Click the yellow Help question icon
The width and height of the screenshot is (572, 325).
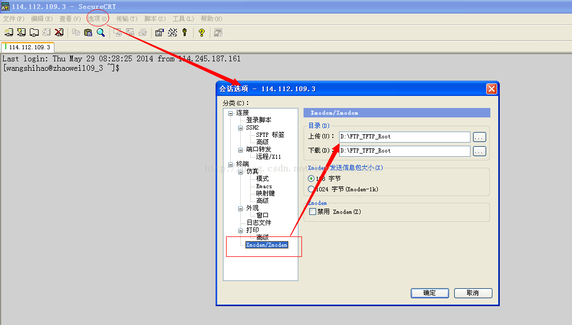pyautogui.click(x=201, y=32)
